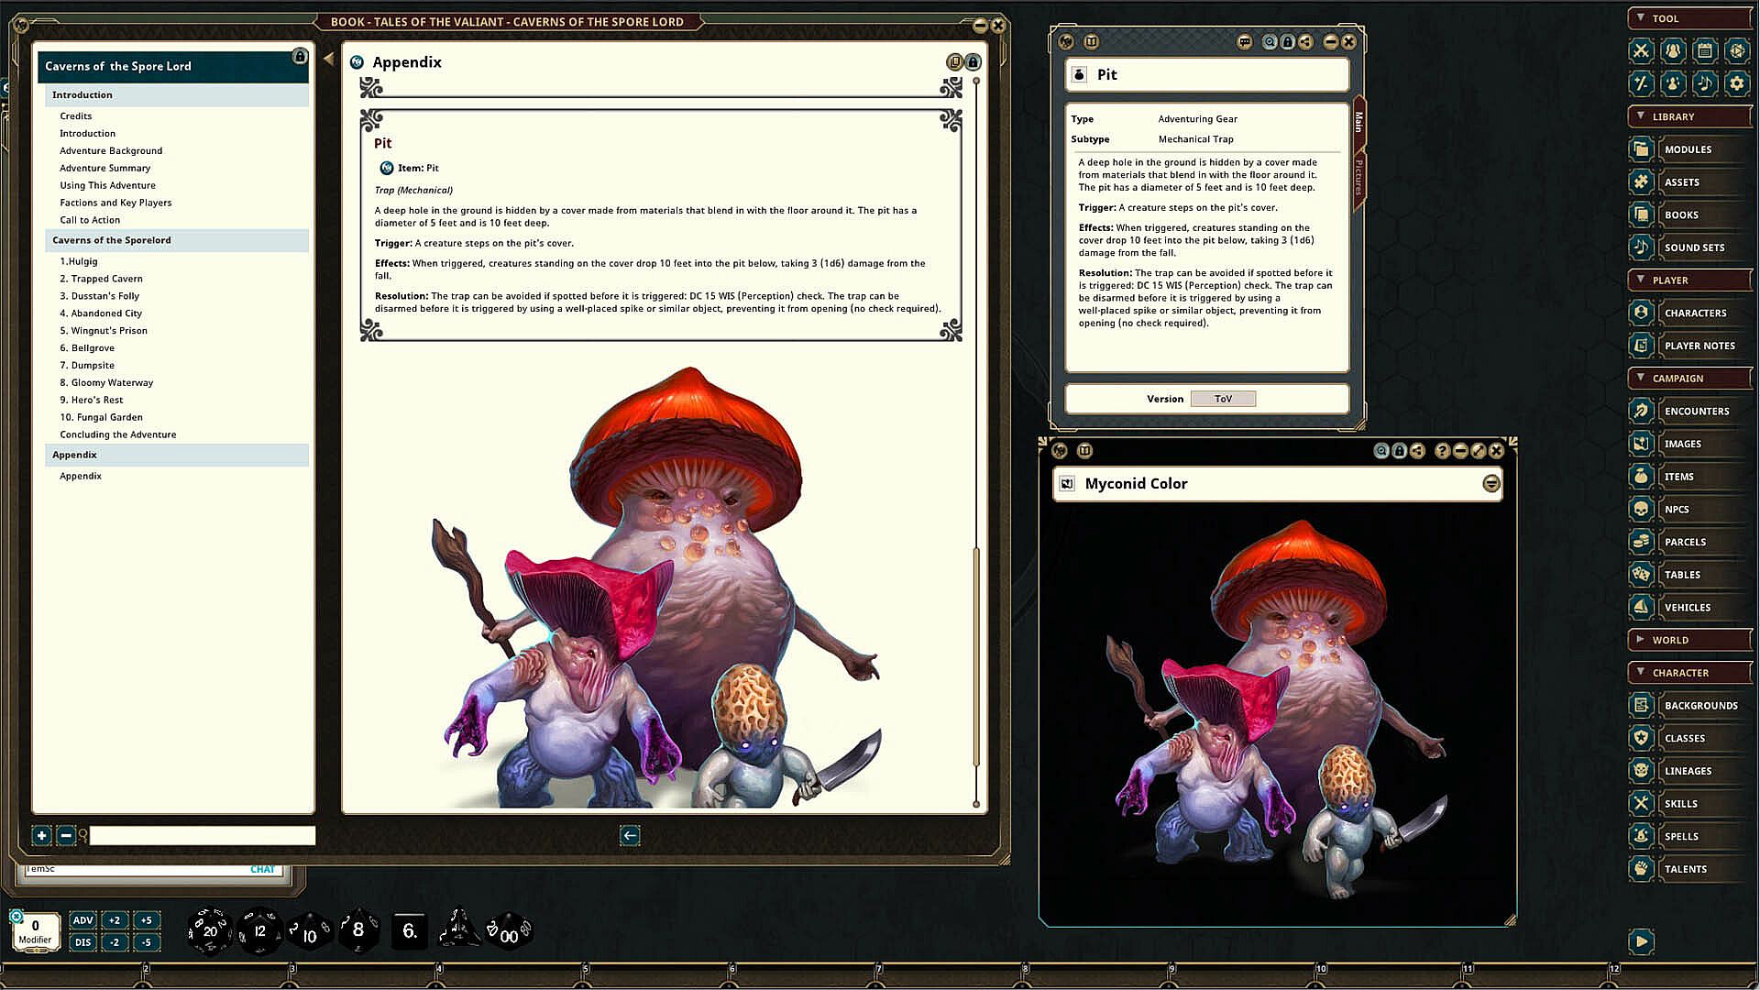The height and width of the screenshot is (990, 1760).
Task: Toggle the +5 modifier button
Action: point(146,920)
